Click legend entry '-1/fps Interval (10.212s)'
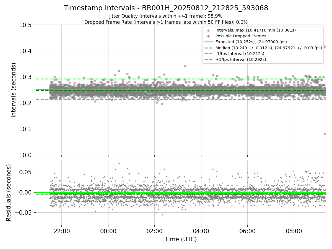 (240, 54)
